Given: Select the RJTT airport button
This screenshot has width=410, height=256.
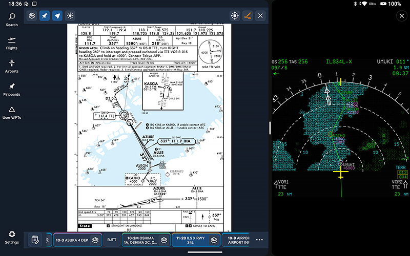Looking at the screenshot, I should 112,240.
